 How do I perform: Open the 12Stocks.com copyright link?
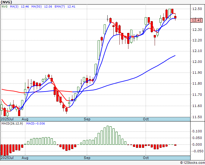[192, 163]
